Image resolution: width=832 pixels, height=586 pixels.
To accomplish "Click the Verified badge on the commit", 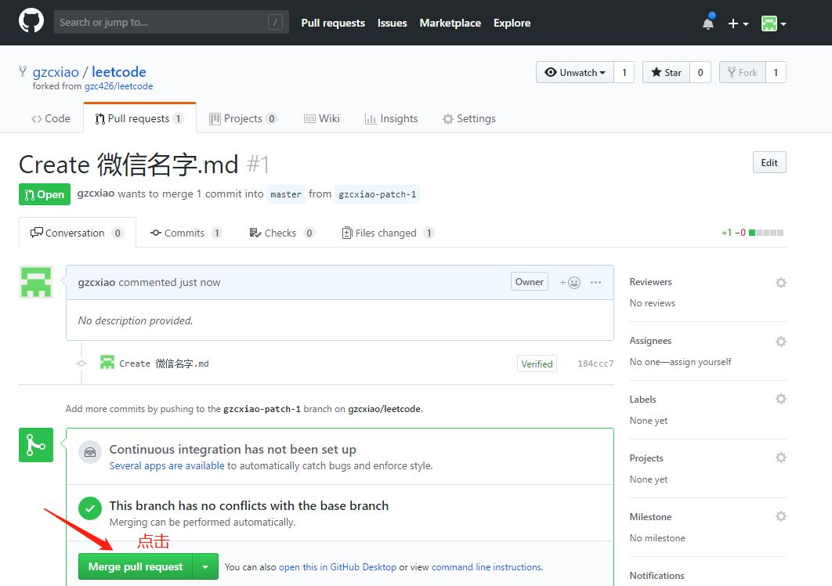I will click(x=537, y=364).
